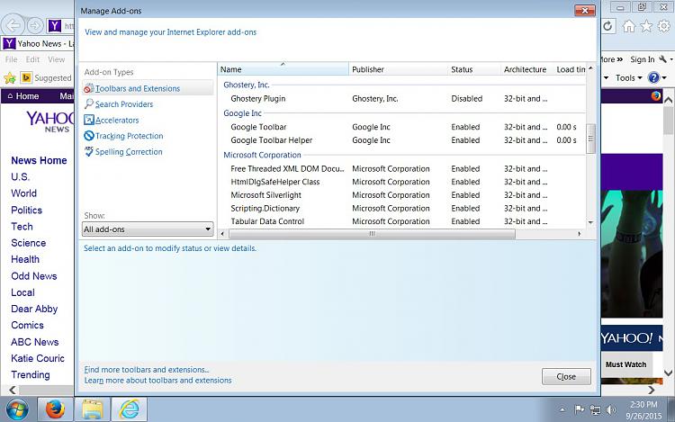Click the Action Center flag tray icon
Viewport: 675px width, 422px height.
[580, 409]
